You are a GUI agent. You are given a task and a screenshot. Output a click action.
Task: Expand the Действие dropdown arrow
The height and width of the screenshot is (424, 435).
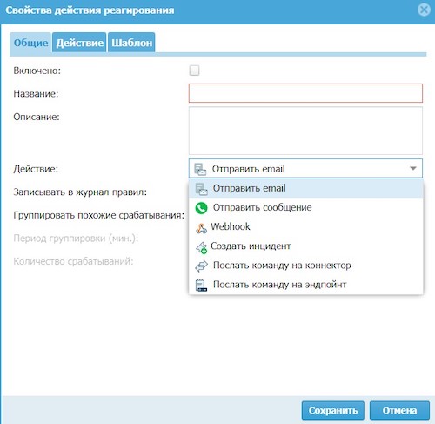[x=413, y=168]
